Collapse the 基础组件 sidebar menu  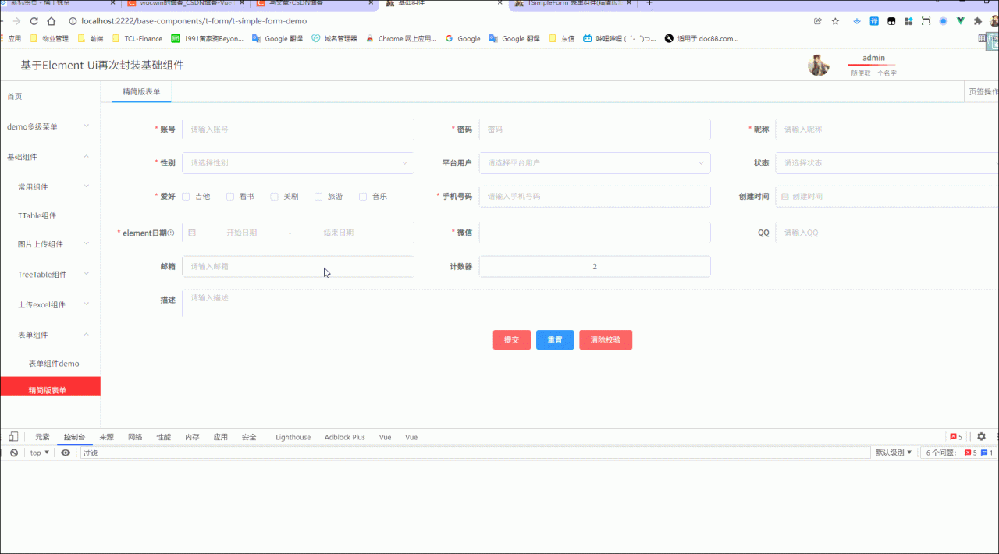coord(50,157)
